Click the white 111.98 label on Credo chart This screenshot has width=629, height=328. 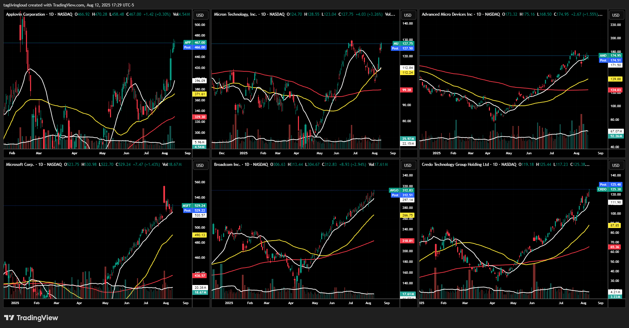click(616, 202)
